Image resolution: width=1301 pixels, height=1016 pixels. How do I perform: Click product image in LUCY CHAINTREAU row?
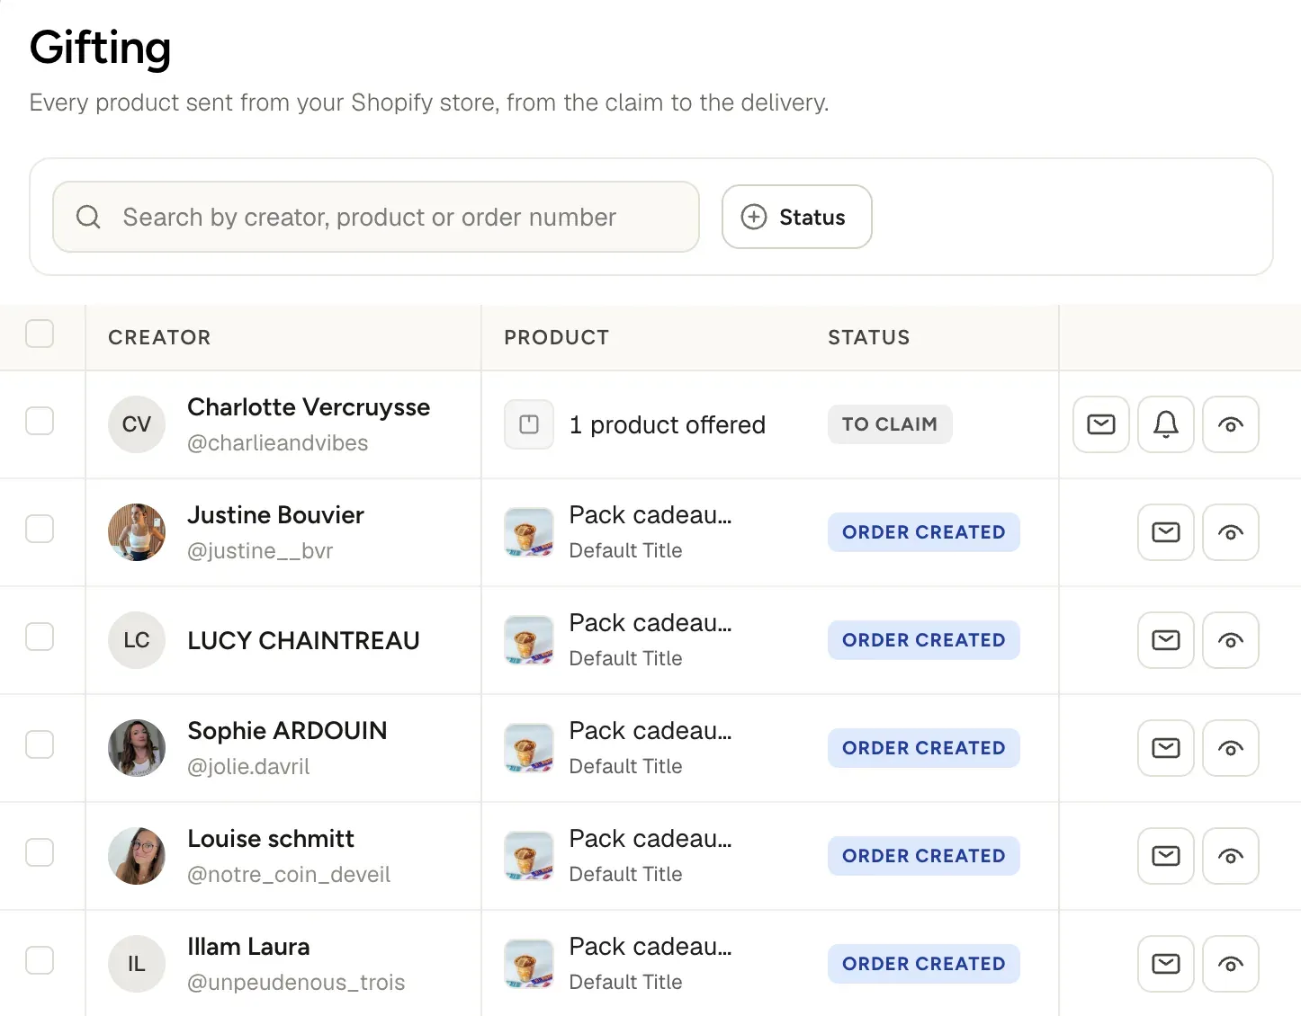tap(529, 640)
